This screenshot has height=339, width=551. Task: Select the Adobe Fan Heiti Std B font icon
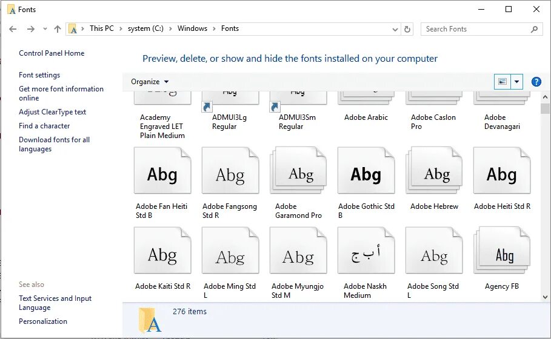[x=162, y=171]
